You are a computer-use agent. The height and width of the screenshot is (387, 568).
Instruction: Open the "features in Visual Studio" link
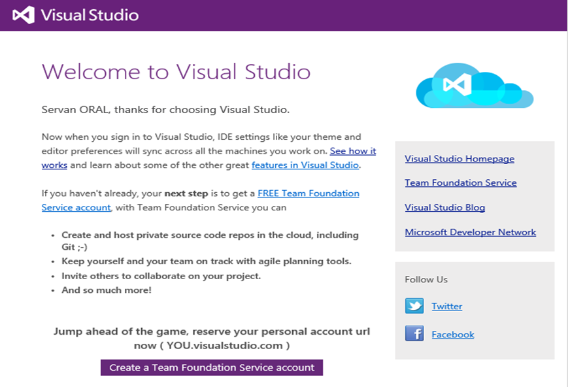(305, 165)
